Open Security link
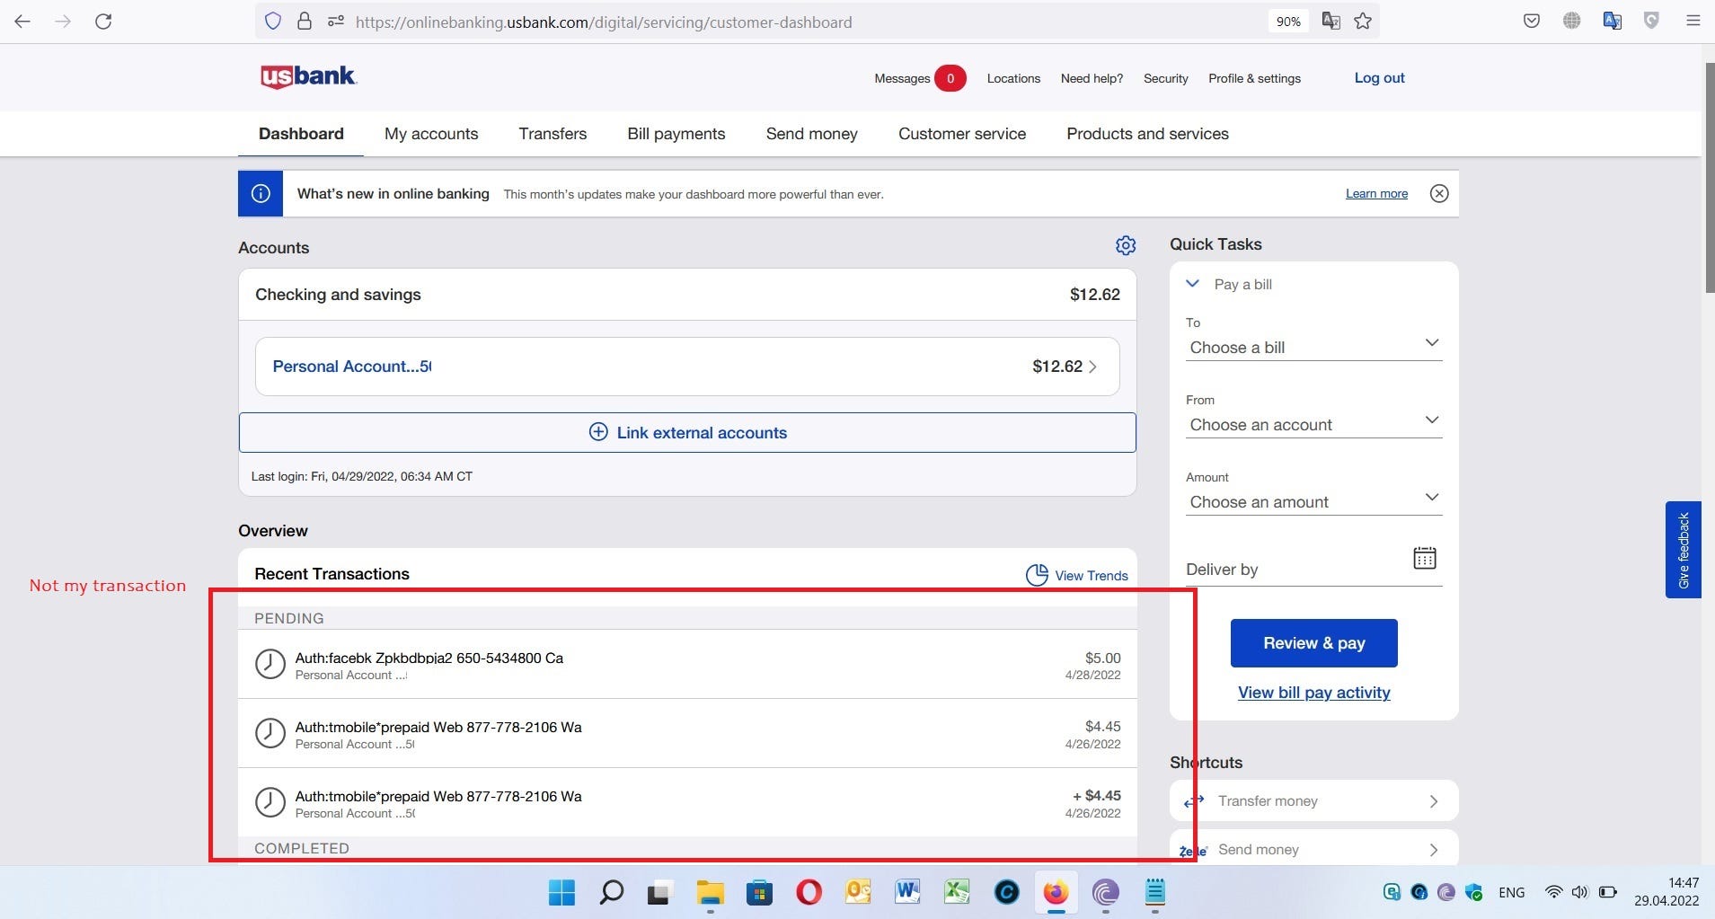1715x919 pixels. pyautogui.click(x=1166, y=78)
